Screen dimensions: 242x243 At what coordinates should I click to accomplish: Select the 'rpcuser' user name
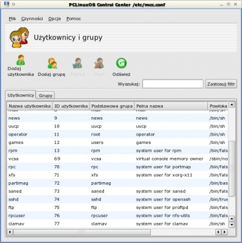tap(16, 216)
